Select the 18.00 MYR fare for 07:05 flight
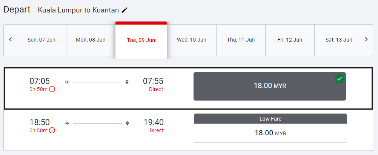378x155 pixels. point(270,86)
